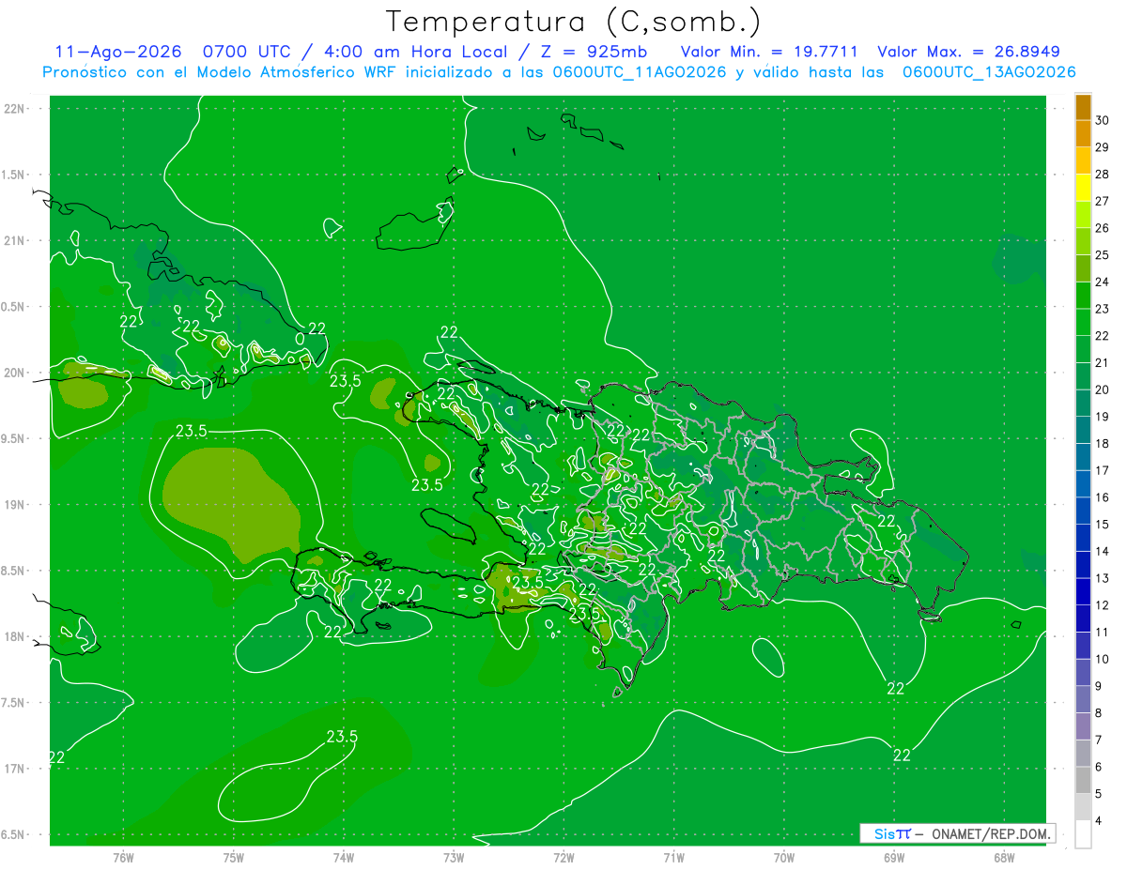Click the colorbar scale label '18'
Image resolution: width=1127 pixels, height=870 pixels.
(x=1103, y=443)
